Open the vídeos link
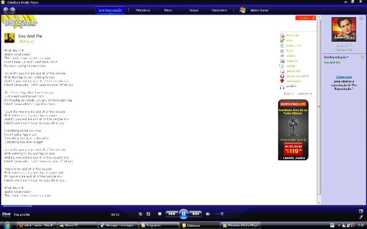This screenshot has width=367, height=229. [291, 56]
